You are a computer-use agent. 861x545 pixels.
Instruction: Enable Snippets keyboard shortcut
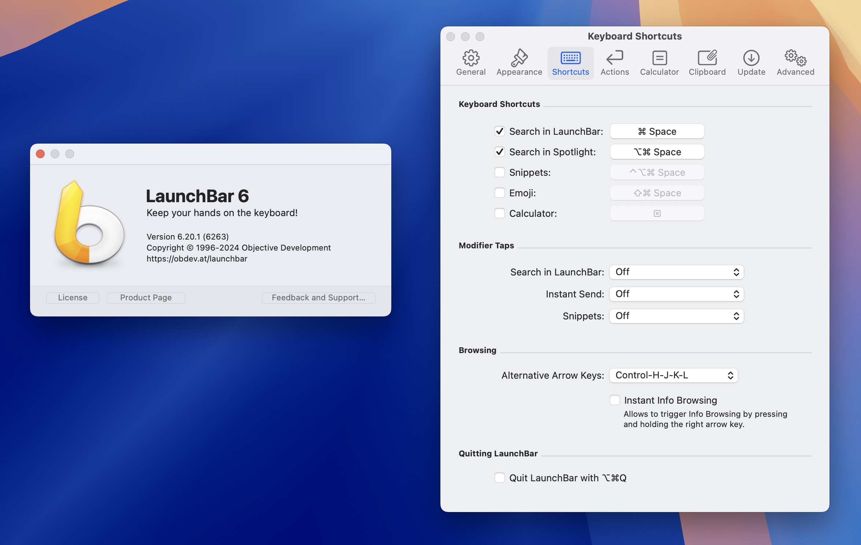499,172
